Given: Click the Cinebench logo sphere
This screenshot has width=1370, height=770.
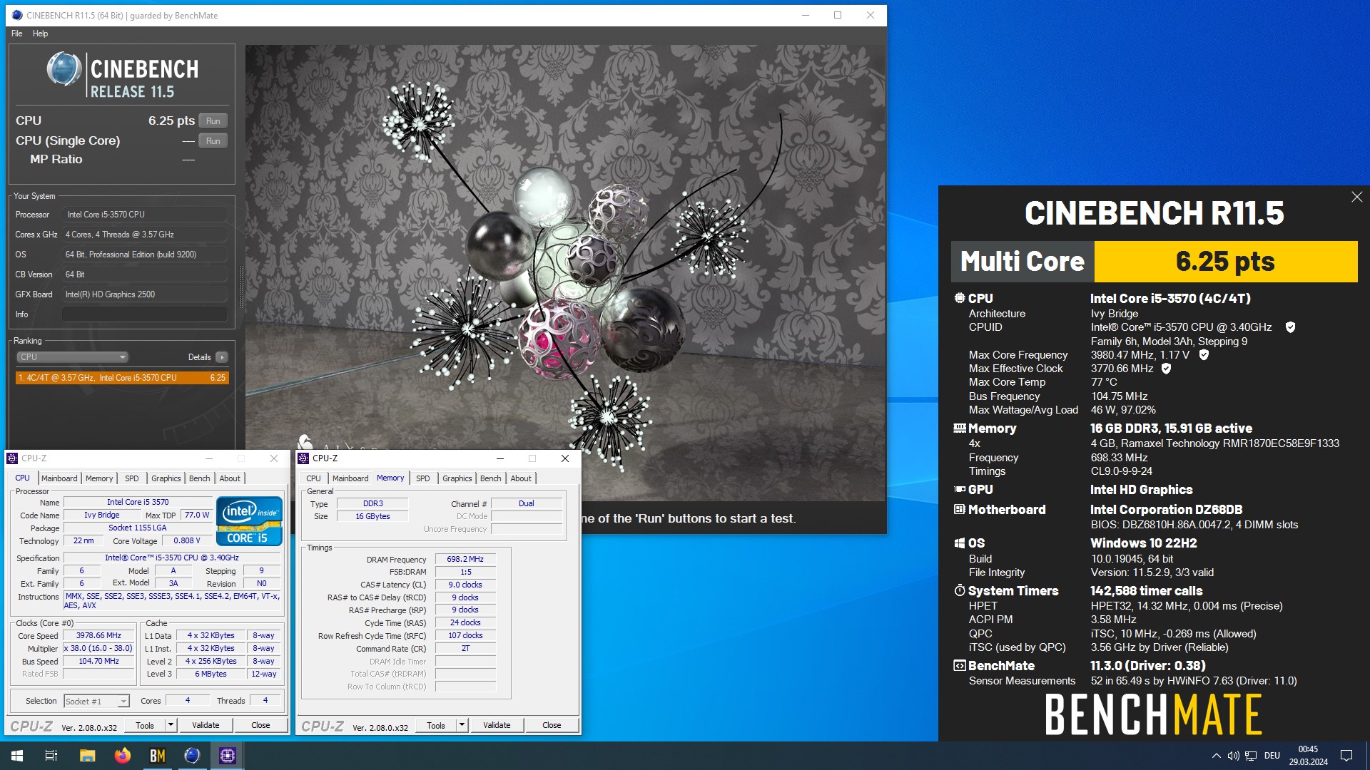Looking at the screenshot, I should tap(64, 69).
